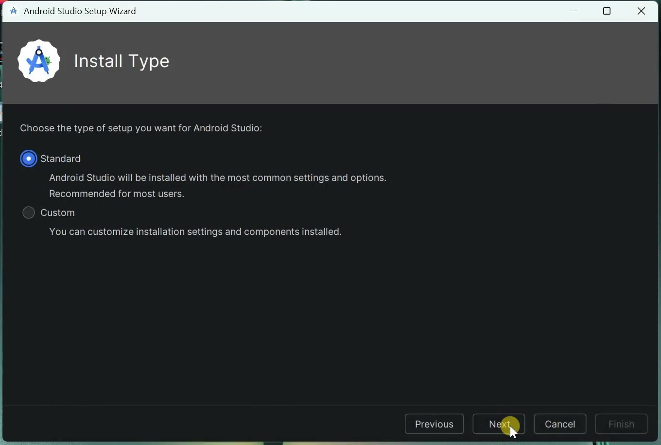The width and height of the screenshot is (661, 445).
Task: Select the Standard install type radio button
Action: coord(29,159)
